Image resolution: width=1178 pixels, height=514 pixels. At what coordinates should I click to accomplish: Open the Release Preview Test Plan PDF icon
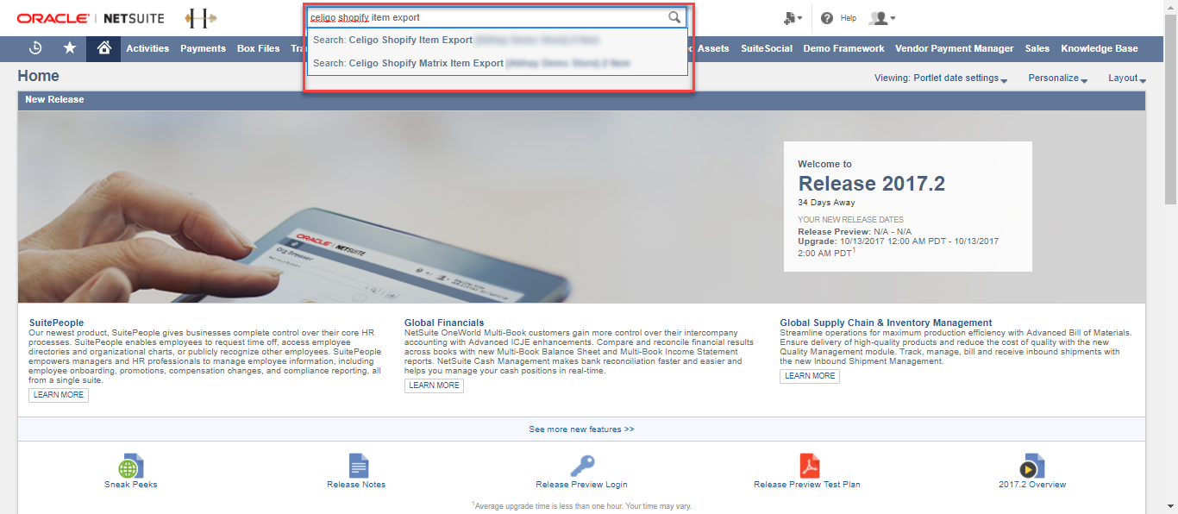tap(808, 466)
